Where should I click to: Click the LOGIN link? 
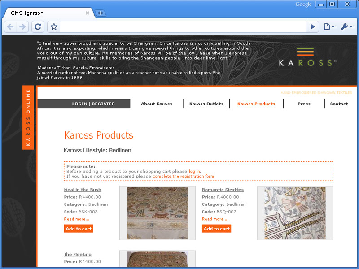tap(79, 104)
